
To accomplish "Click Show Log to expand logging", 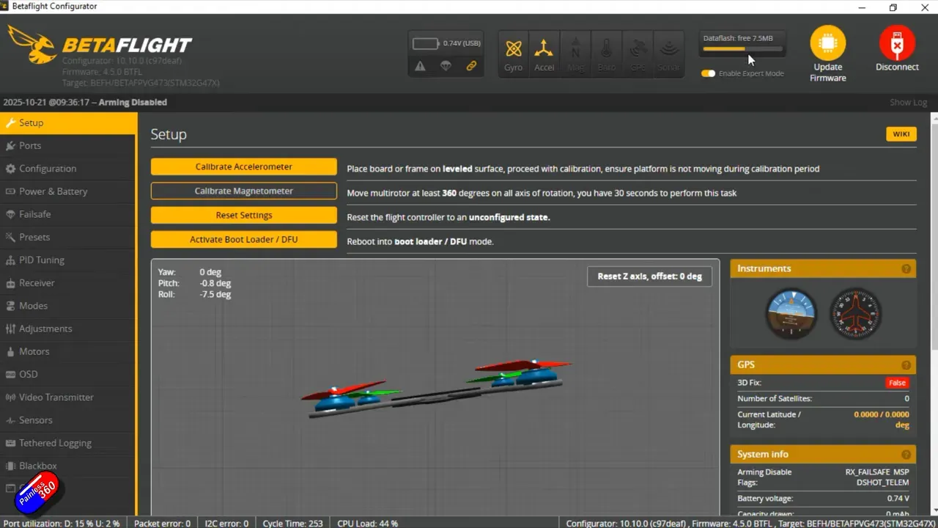I will [x=908, y=102].
